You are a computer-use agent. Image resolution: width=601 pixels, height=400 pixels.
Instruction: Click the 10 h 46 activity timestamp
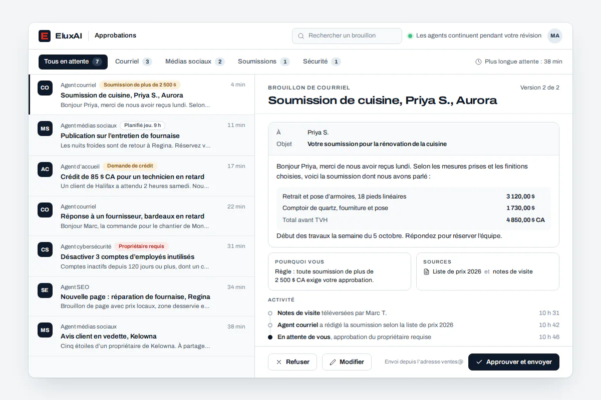(x=549, y=337)
